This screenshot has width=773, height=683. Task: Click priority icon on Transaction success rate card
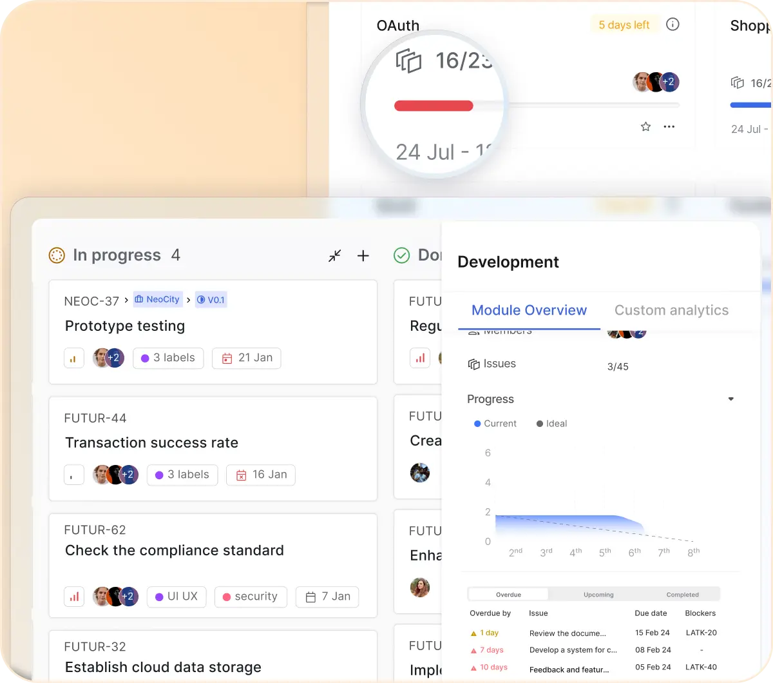[x=74, y=475]
